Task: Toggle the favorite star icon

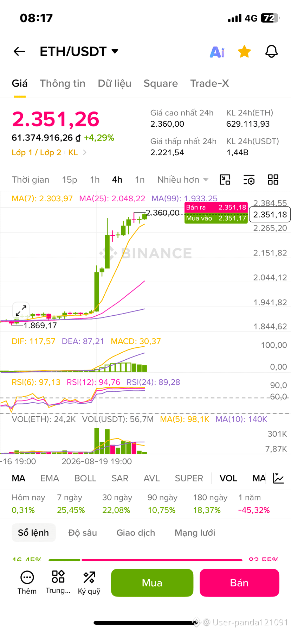Action: click(244, 52)
